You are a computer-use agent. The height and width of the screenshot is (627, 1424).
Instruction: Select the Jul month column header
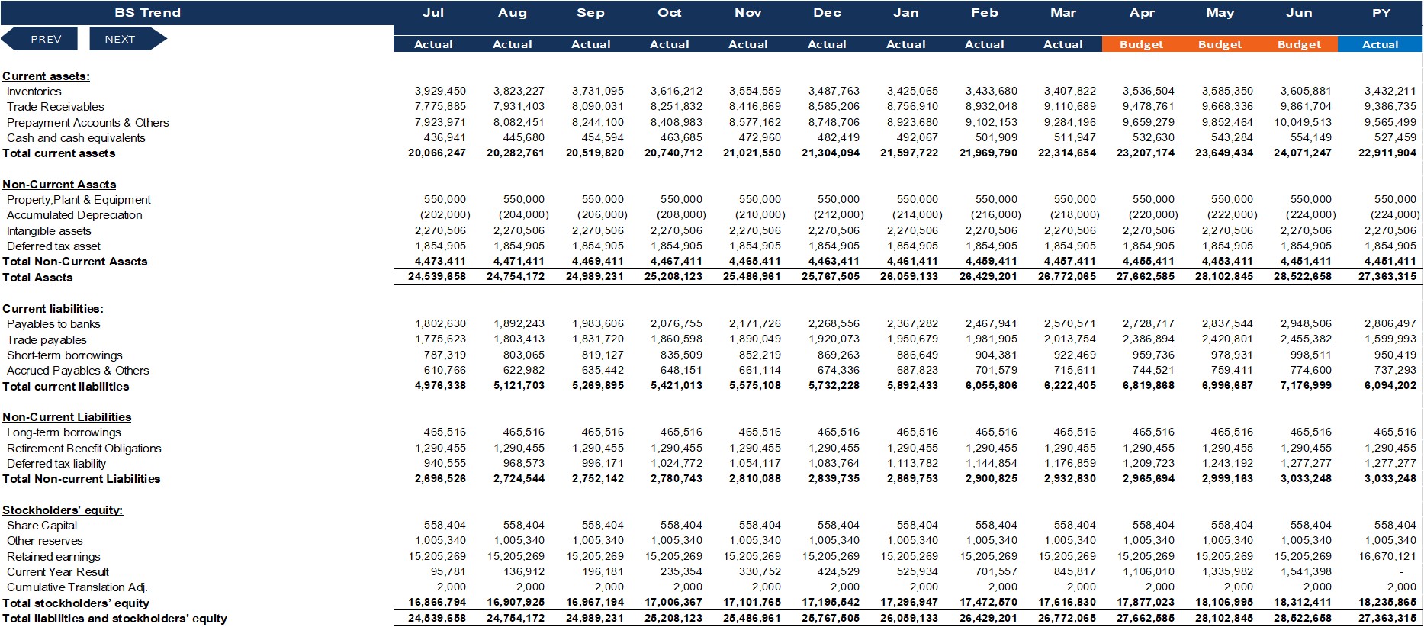pyautogui.click(x=433, y=13)
